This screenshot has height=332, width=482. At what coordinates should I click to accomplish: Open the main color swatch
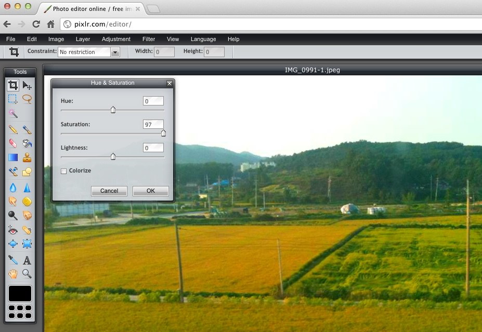coord(20,294)
